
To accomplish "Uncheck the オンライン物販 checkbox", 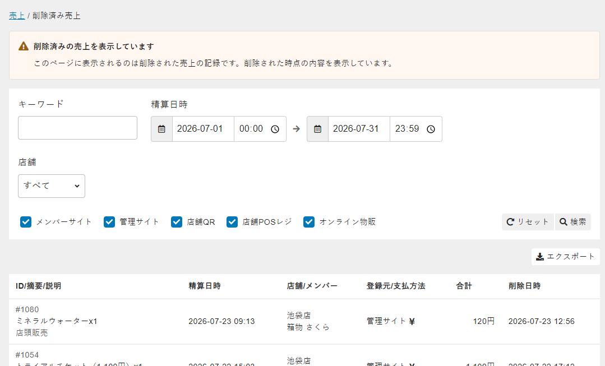I will click(x=309, y=222).
